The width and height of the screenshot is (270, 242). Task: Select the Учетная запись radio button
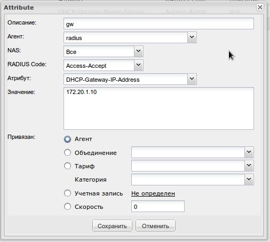(67, 193)
